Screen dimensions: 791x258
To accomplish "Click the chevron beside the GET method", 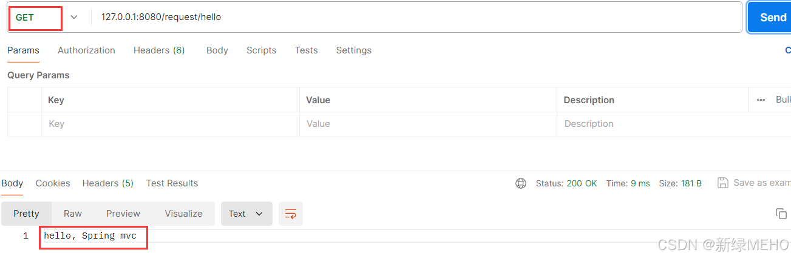I will (x=74, y=17).
